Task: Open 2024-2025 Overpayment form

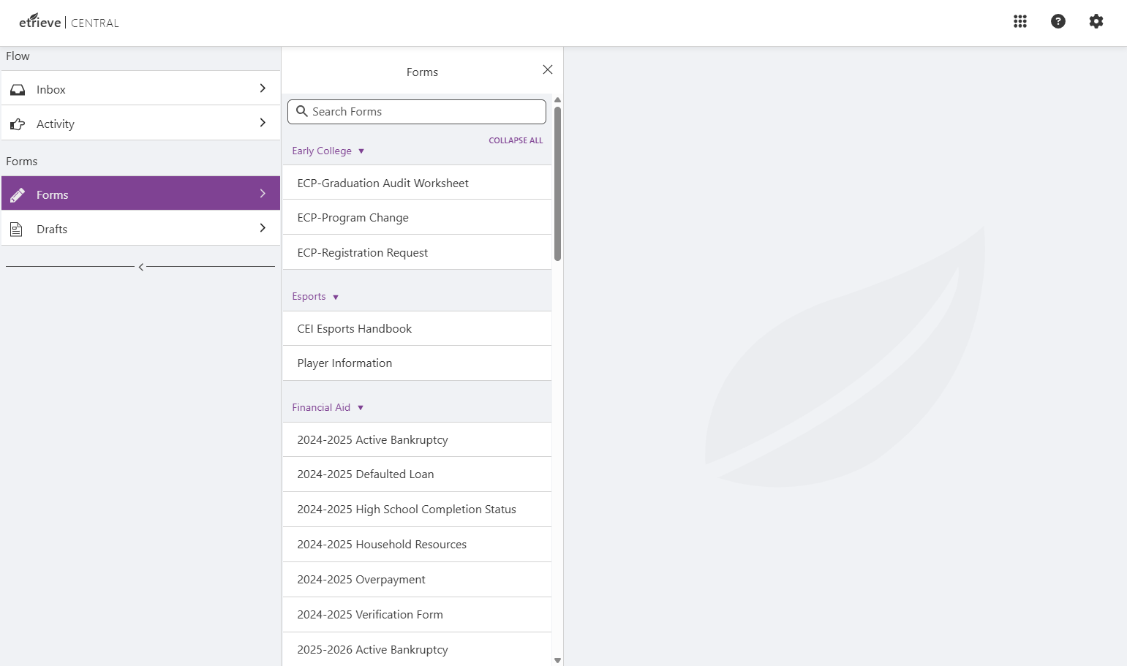Action: click(417, 580)
